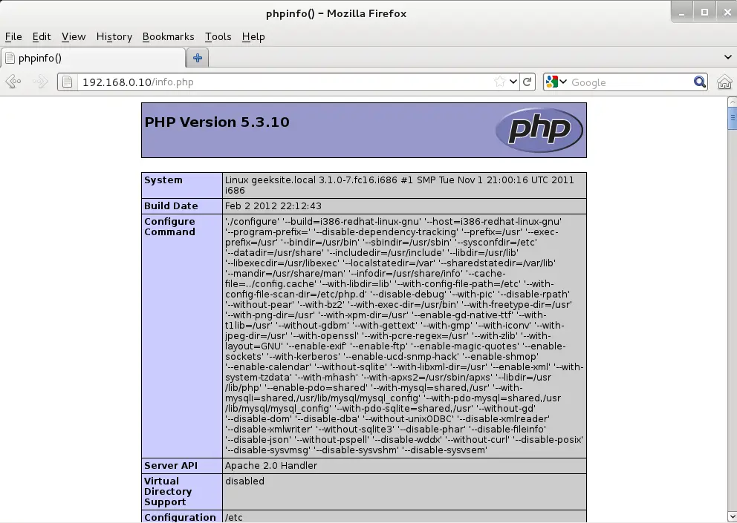
Task: Open the History menu
Action: point(114,36)
